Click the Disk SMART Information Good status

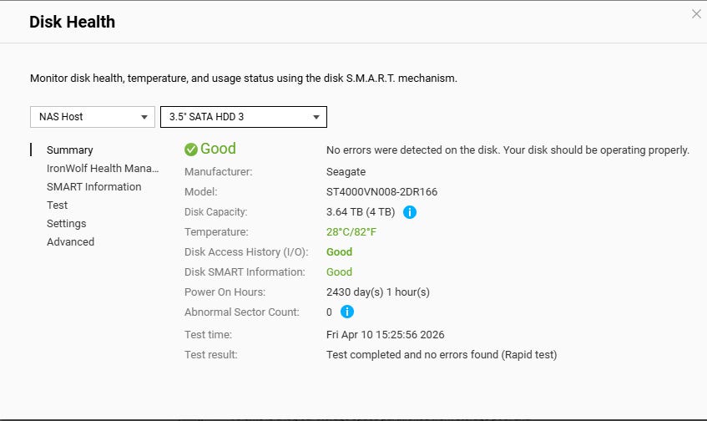click(339, 272)
